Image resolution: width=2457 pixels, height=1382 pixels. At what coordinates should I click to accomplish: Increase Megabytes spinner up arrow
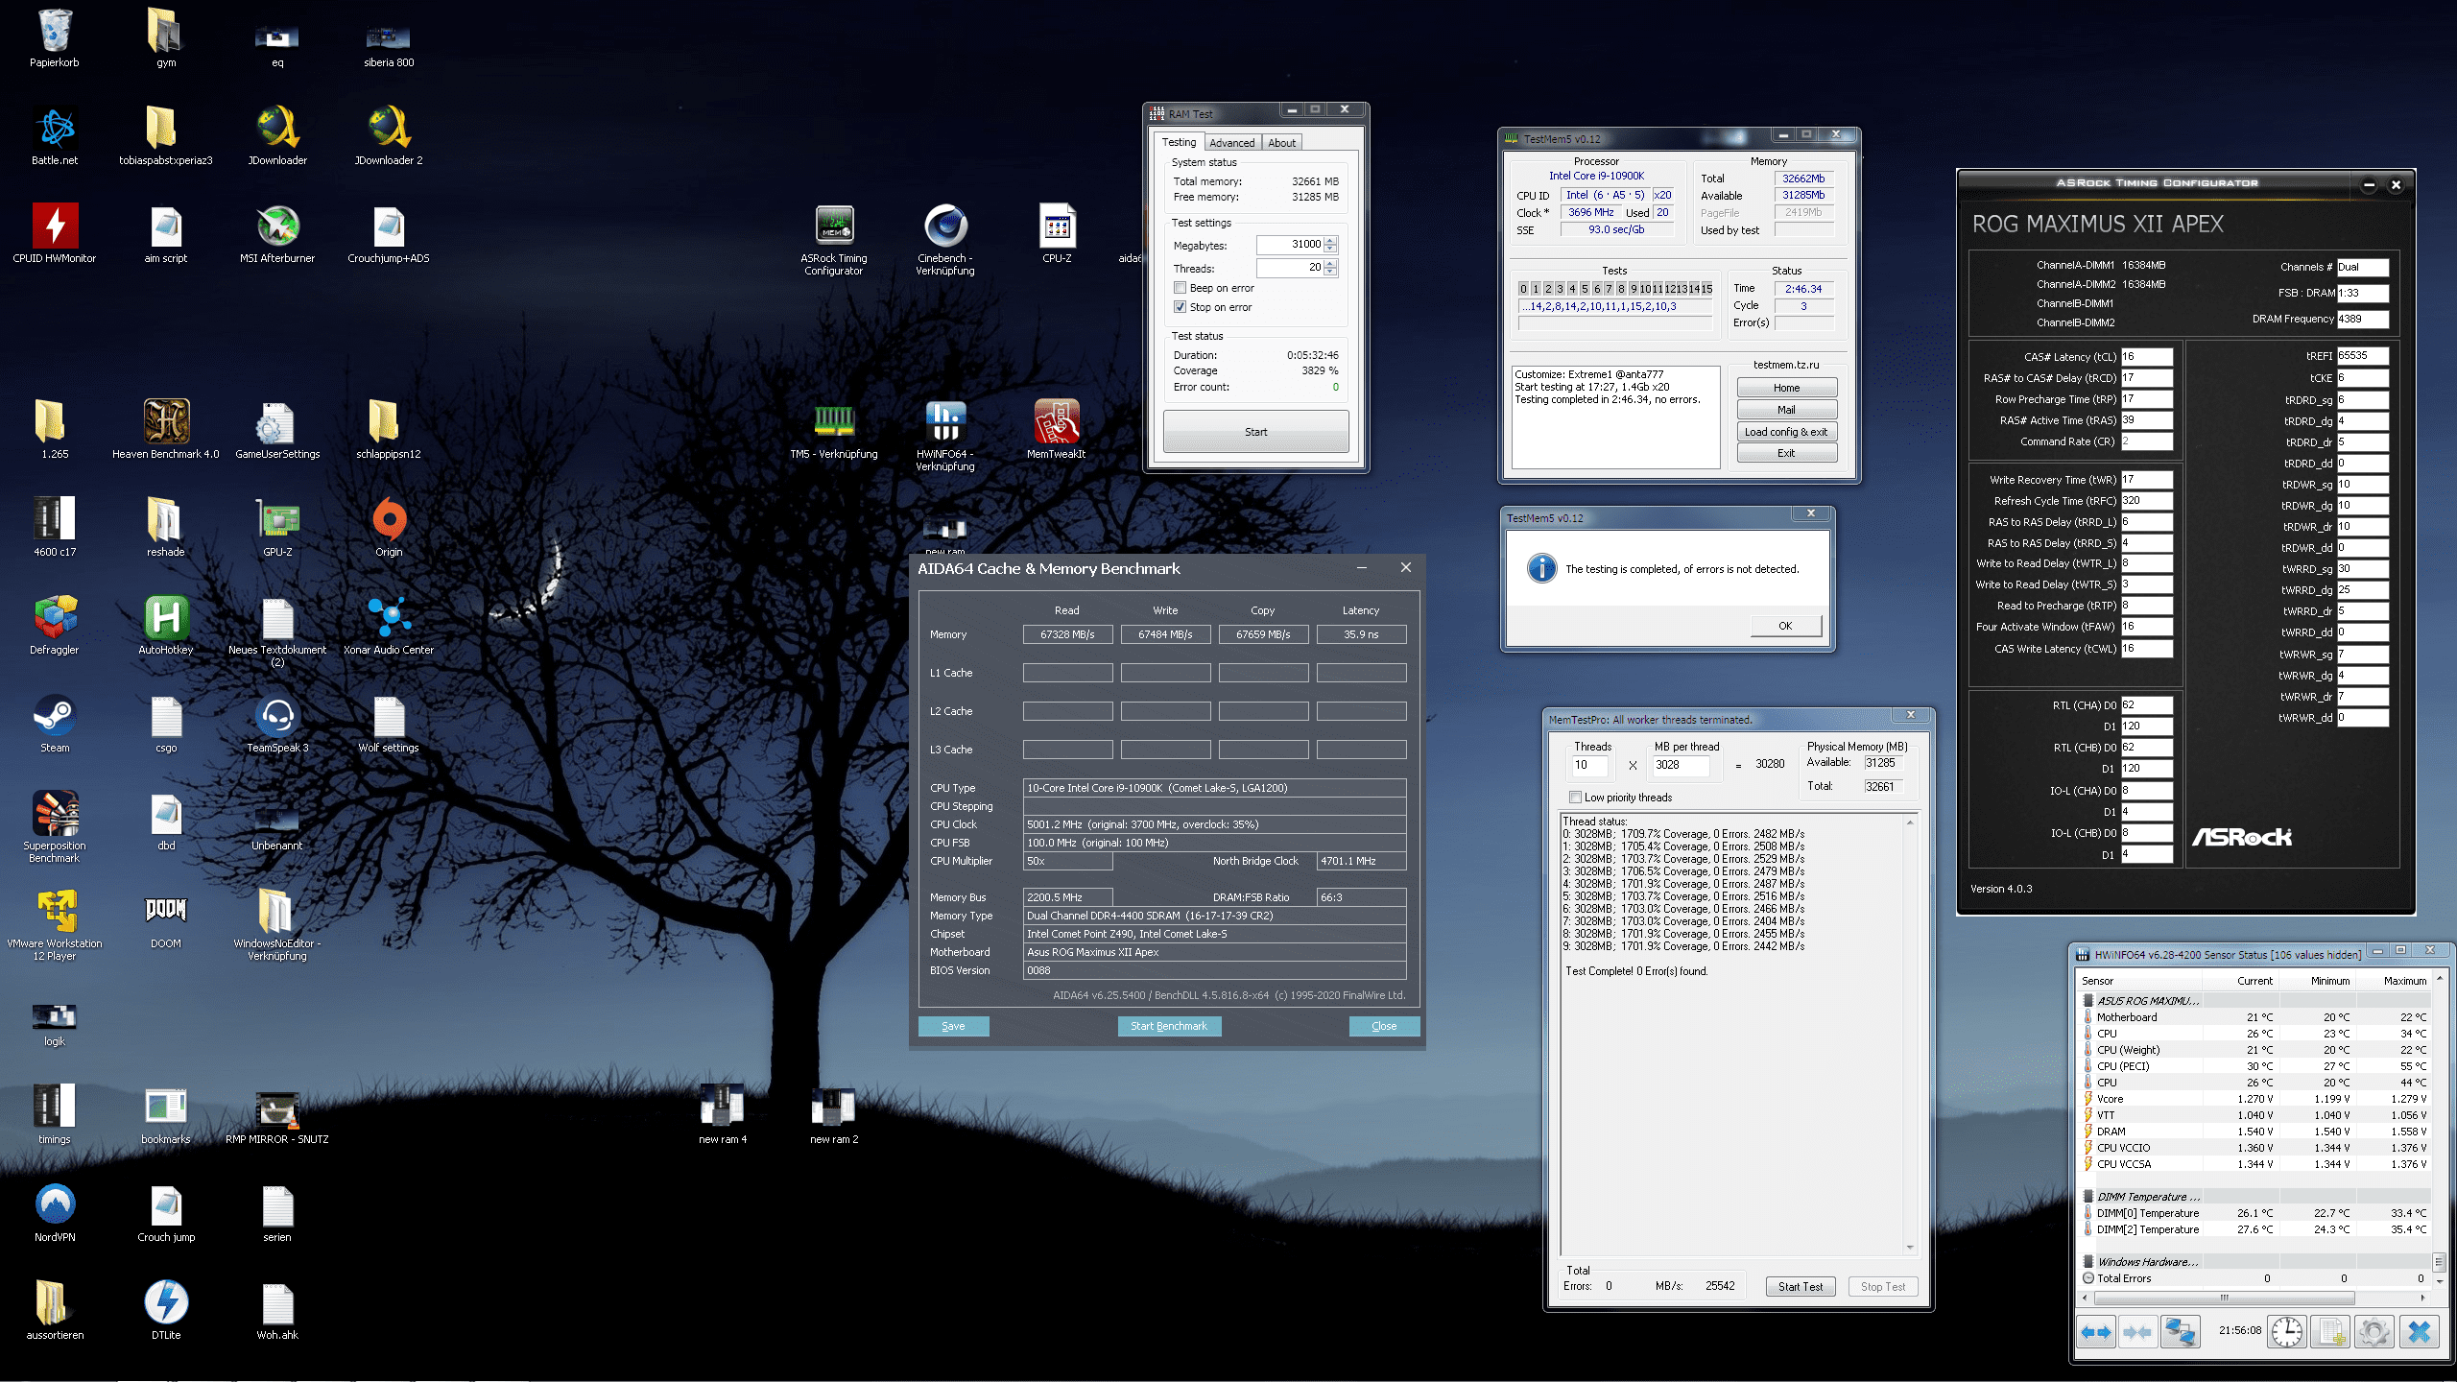pyautogui.click(x=1330, y=240)
